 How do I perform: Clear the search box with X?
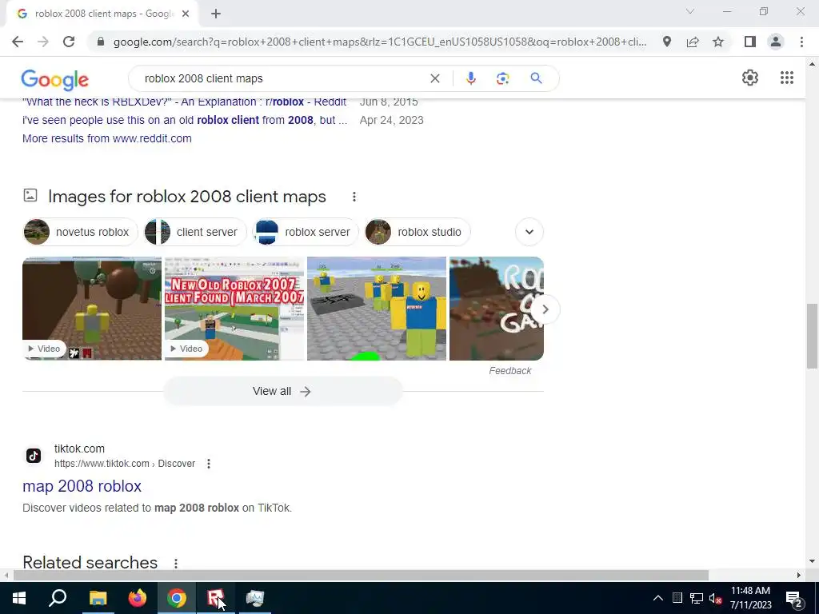coord(434,78)
